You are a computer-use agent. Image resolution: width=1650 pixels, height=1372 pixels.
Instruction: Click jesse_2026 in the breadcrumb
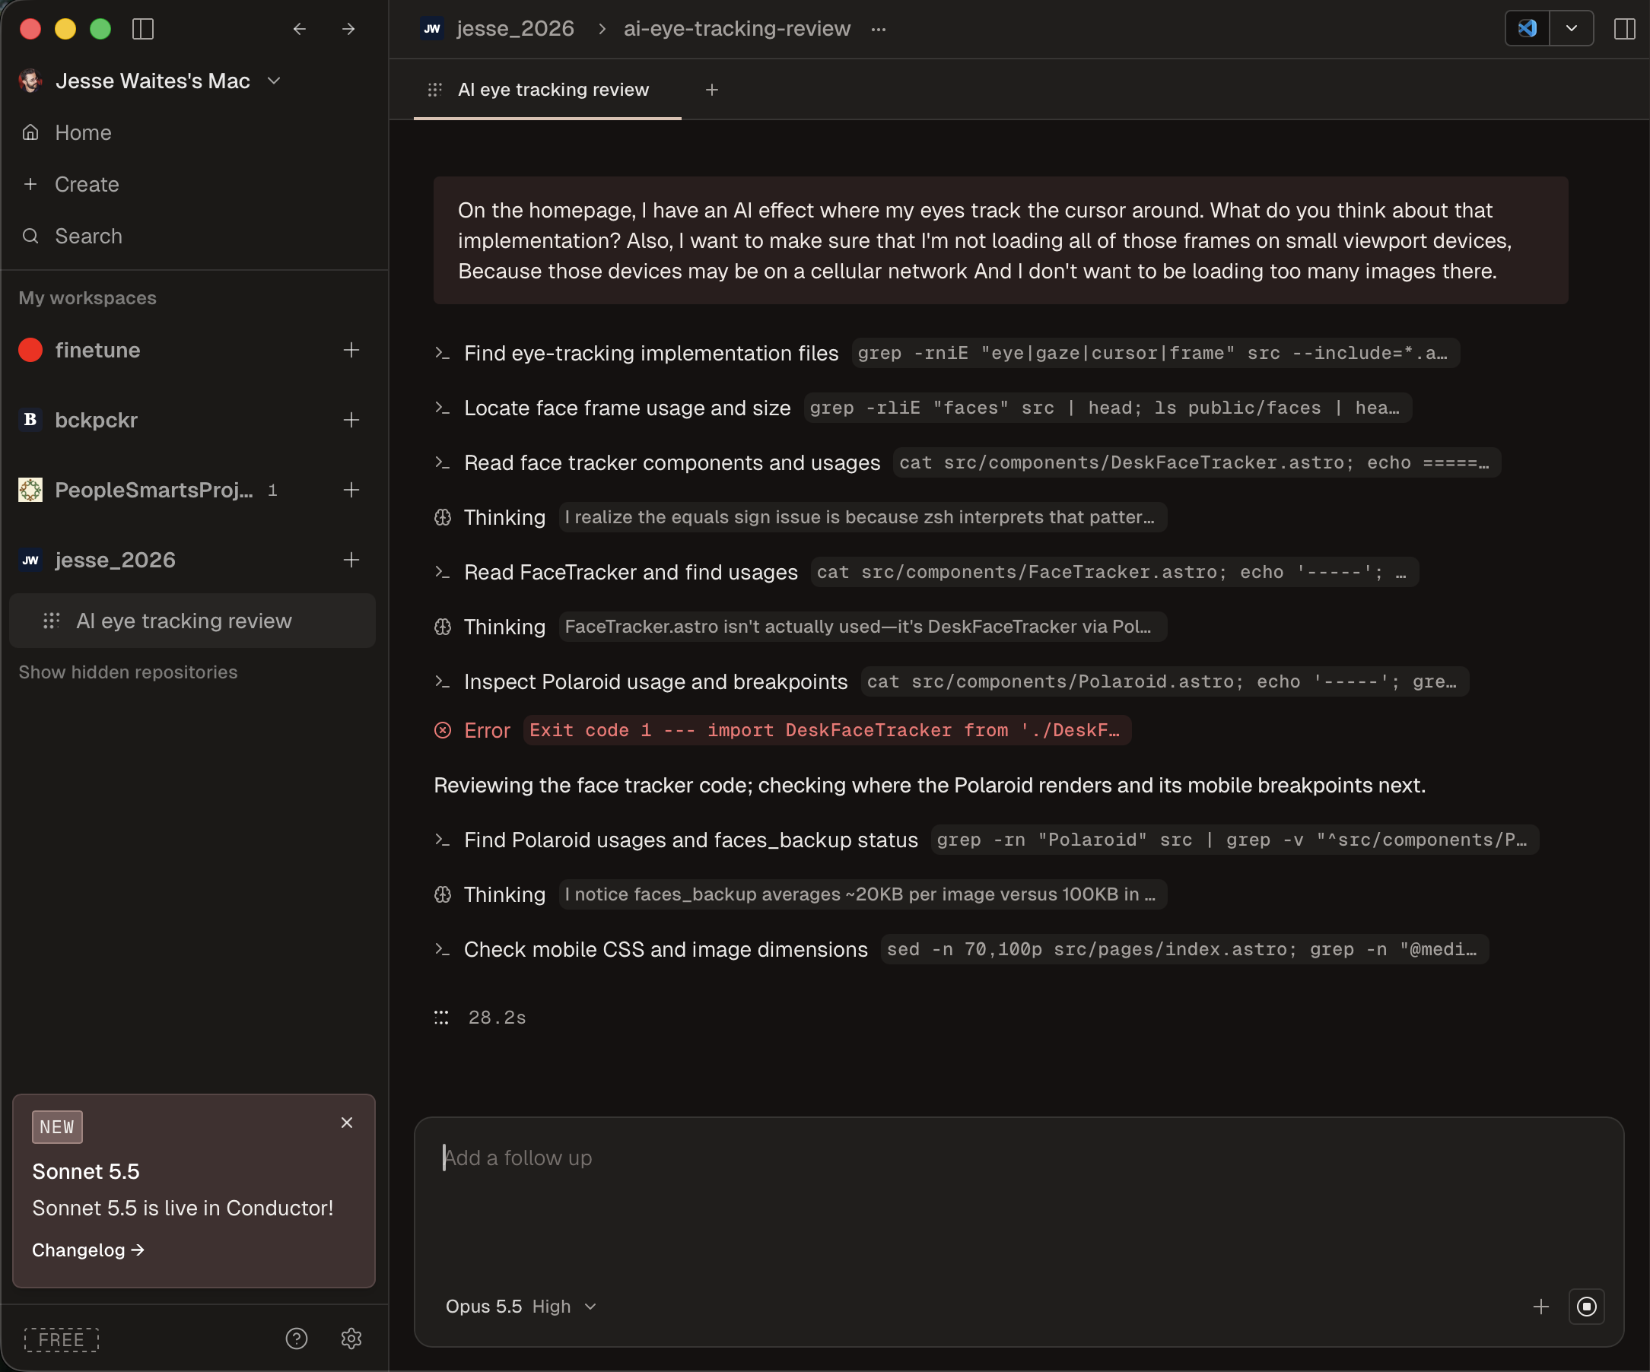pos(515,29)
